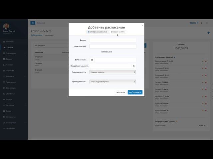Expand the Финансы sidebar submenu arrow
This screenshot has height=159, width=213.
25,77
